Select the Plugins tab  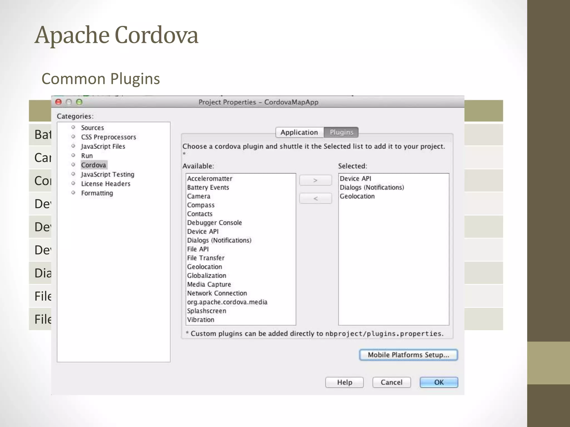(x=341, y=132)
